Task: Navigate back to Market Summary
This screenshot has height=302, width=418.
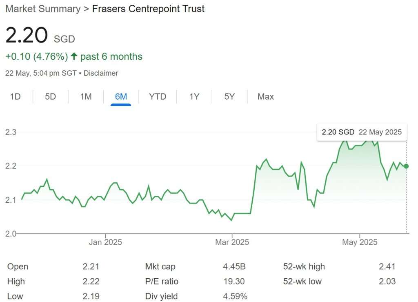Action: pos(42,9)
